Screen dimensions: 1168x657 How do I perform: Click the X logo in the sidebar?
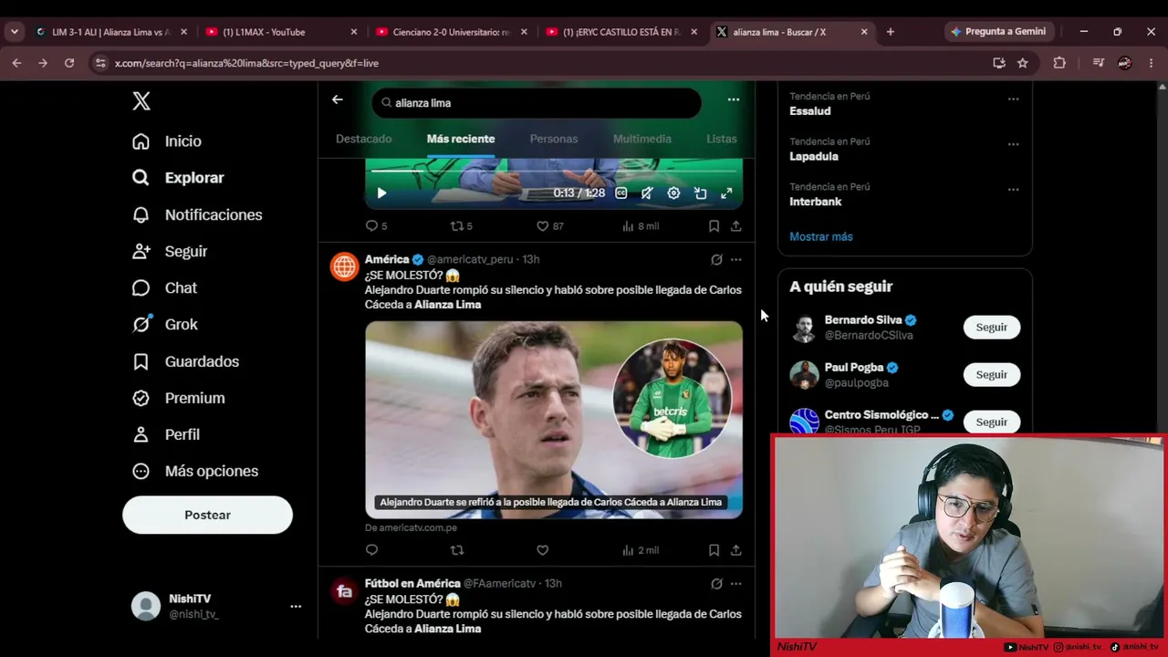click(x=141, y=100)
